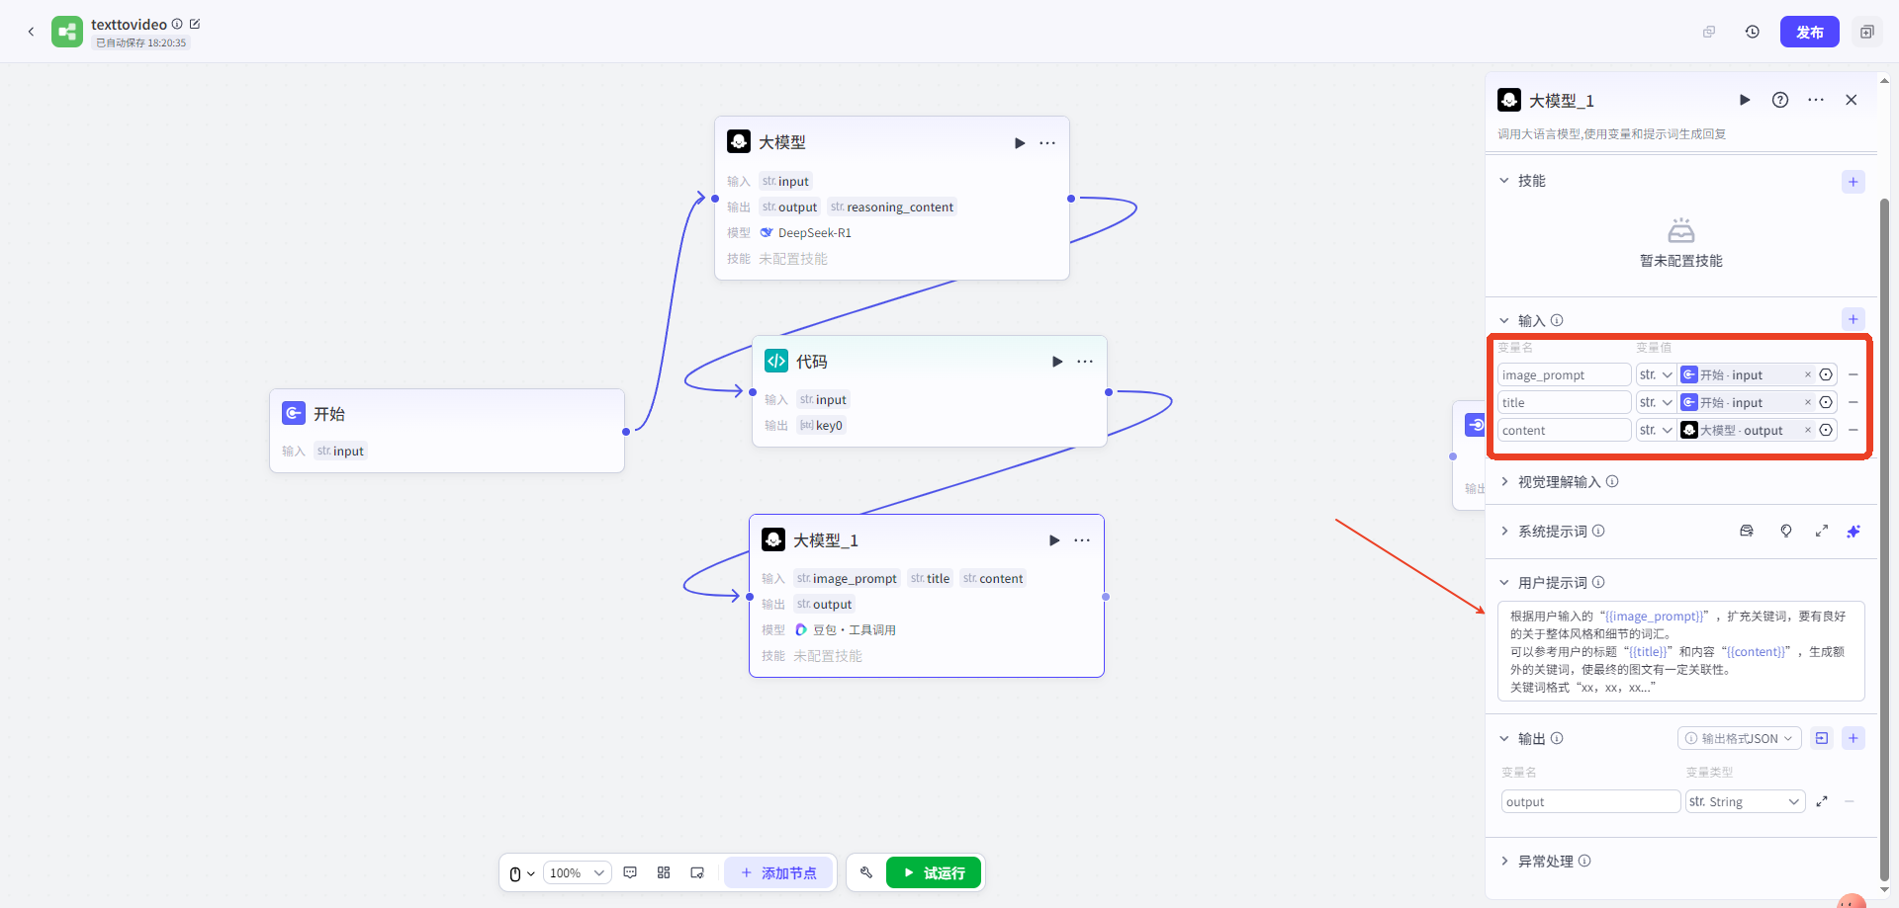Image resolution: width=1899 pixels, height=908 pixels.
Task: Expand the 视觉理解输入 section
Action: (1558, 482)
